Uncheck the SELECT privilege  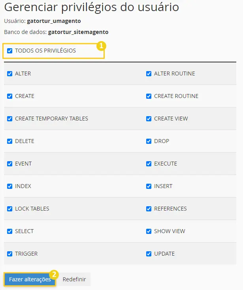tap(9, 231)
